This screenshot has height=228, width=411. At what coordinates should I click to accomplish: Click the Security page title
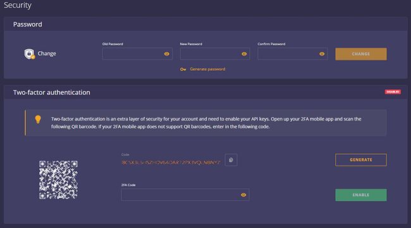pos(18,5)
